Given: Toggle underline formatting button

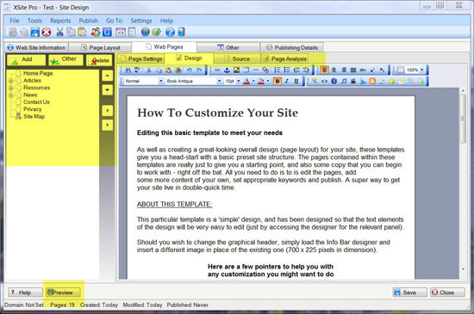Looking at the screenshot, I should click(x=296, y=81).
